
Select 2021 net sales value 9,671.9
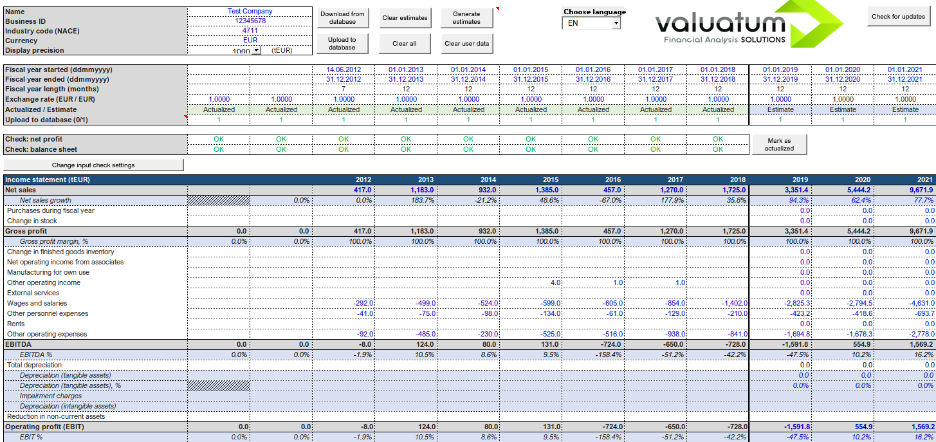[x=905, y=190]
